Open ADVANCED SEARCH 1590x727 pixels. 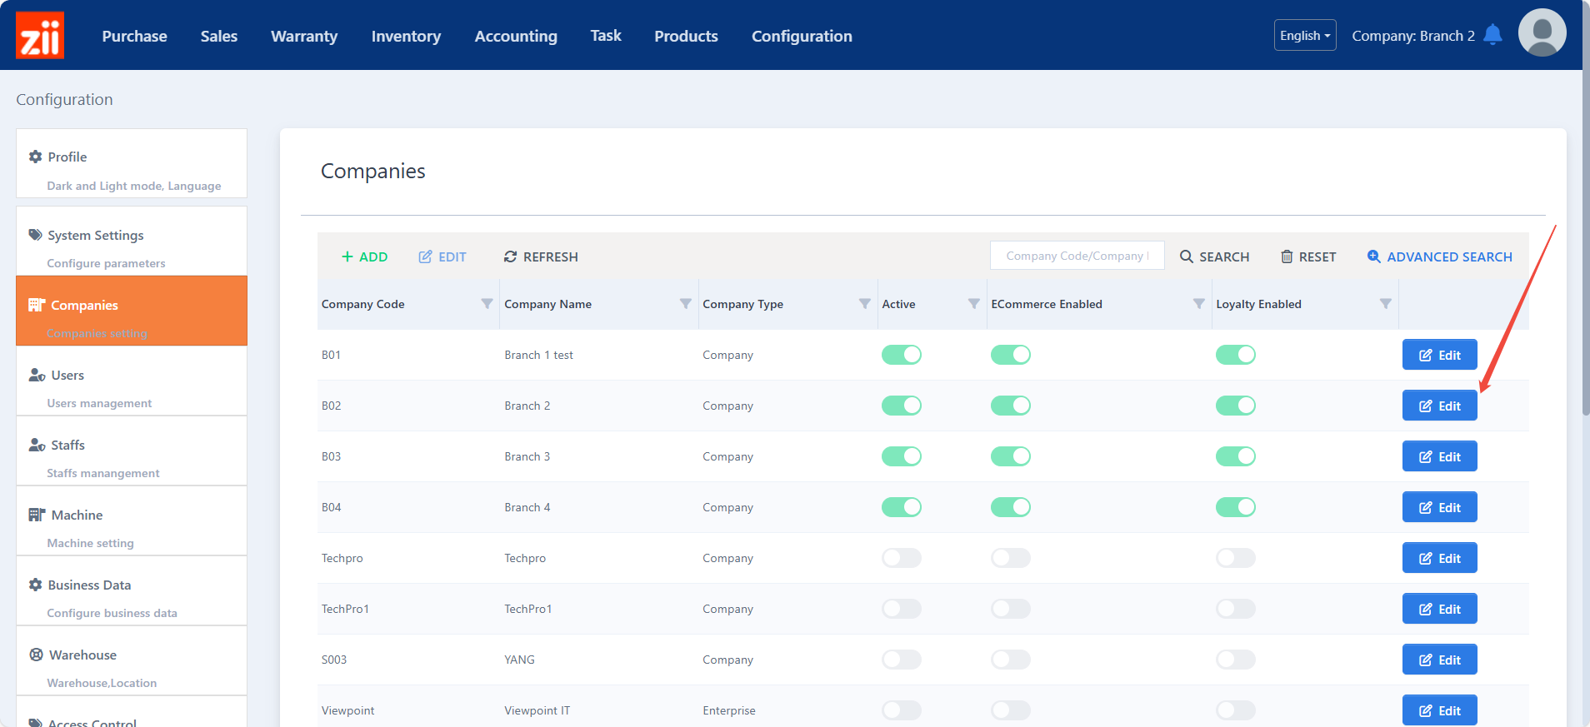coord(1440,256)
